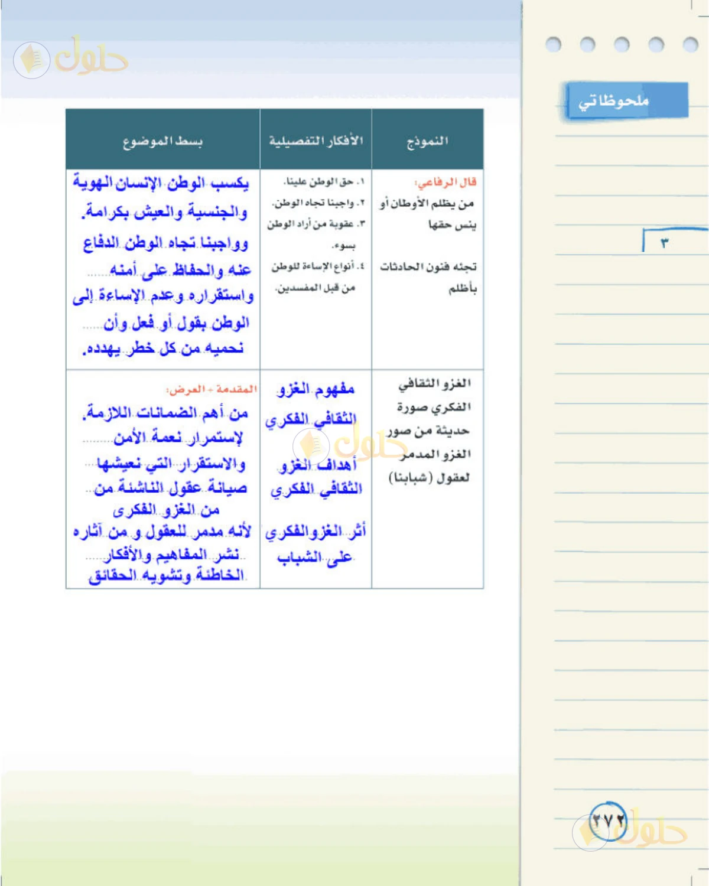Click the 'ملحوظاتي' notes label
This screenshot has height=886, width=709.
pos(613,102)
